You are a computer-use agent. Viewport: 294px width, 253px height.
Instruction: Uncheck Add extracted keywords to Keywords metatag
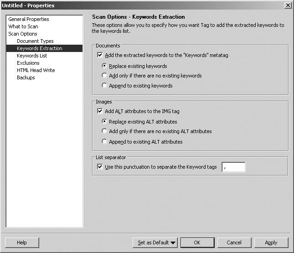point(100,55)
